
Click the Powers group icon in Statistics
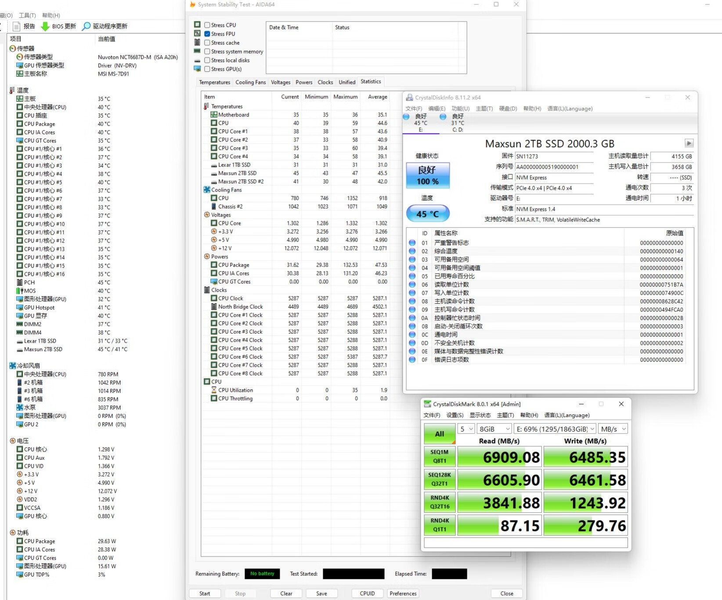coord(207,257)
